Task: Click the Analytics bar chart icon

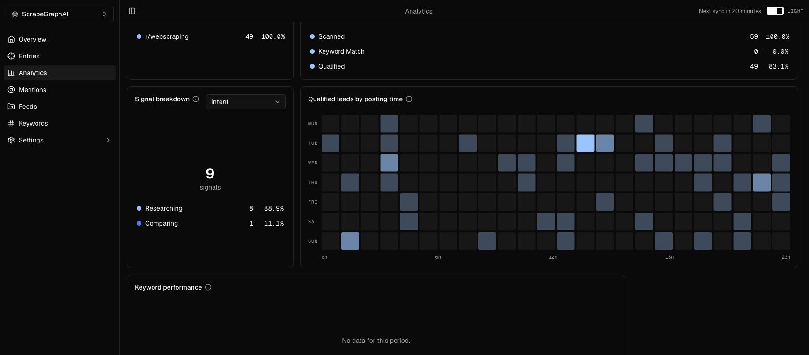Action: pos(11,73)
